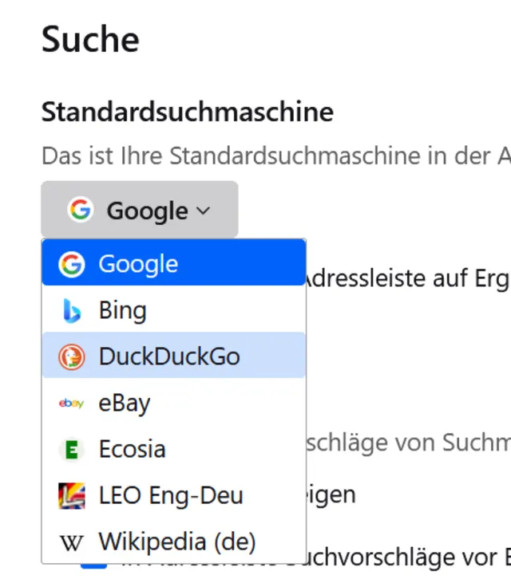
Task: Select DuckDuckGo from the list
Action: click(168, 356)
